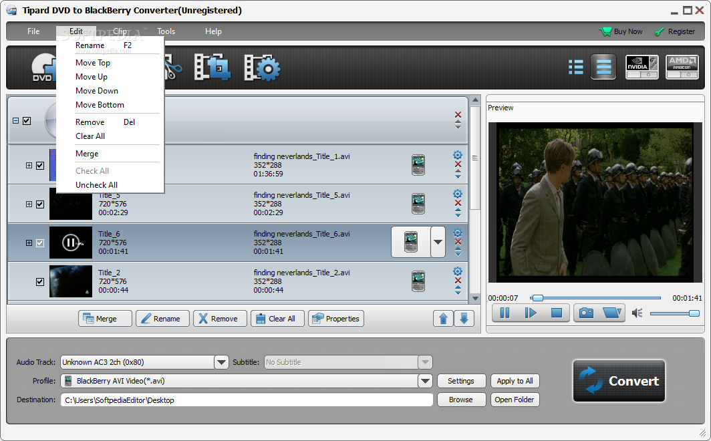Pause the preview playback
Image resolution: width=711 pixels, height=441 pixels.
(505, 313)
